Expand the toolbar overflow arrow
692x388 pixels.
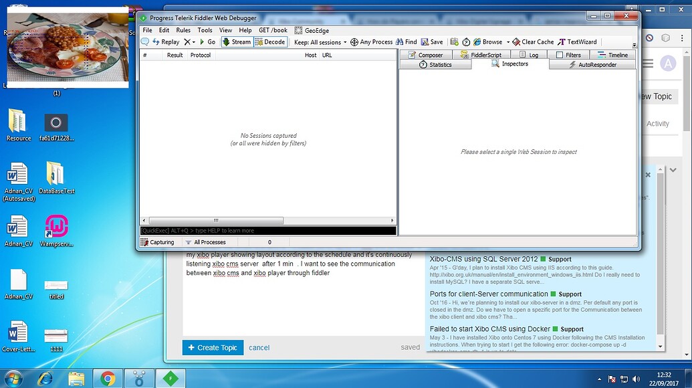[x=635, y=45]
